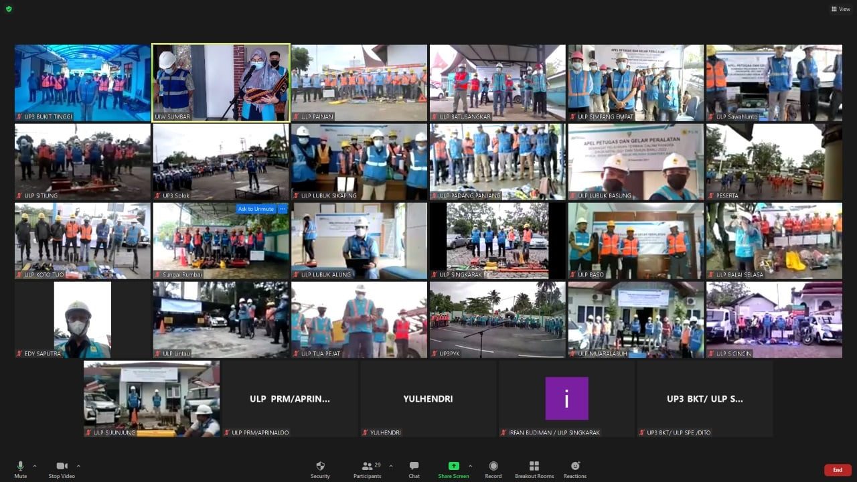Viewport: 857px width, 482px height.
Task: Click the green Share Screen icon
Action: point(453,466)
